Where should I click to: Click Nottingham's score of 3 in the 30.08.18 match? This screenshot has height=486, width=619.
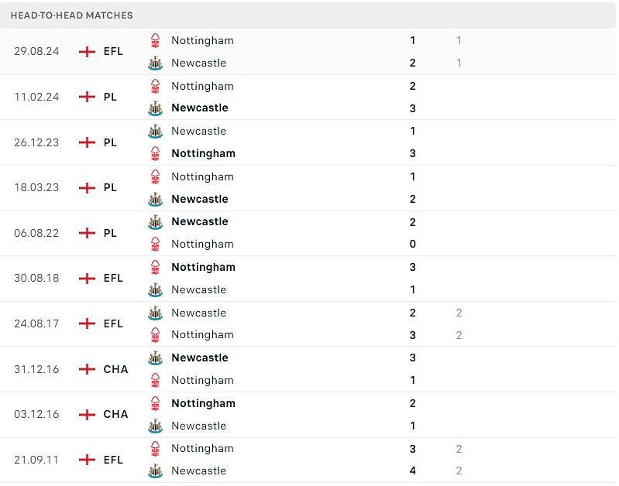click(x=413, y=267)
